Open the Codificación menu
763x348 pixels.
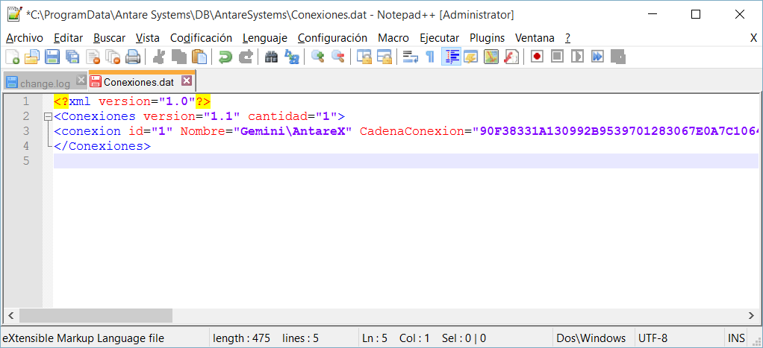click(x=201, y=37)
